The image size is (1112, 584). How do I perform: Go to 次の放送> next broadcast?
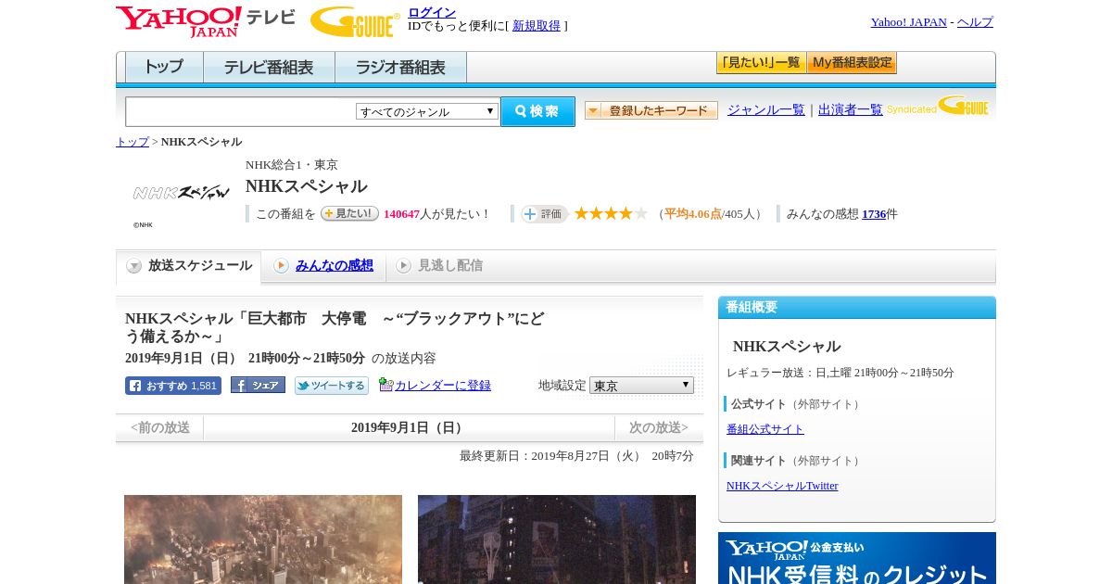659,427
